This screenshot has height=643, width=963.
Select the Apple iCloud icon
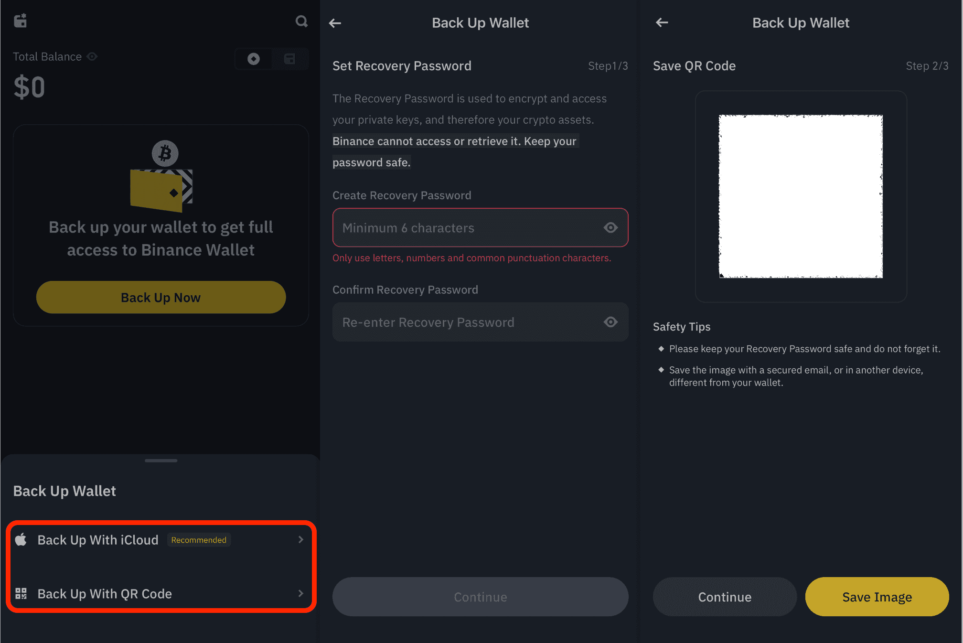click(x=21, y=540)
